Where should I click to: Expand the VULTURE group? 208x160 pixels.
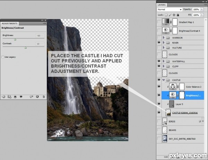coord(164,47)
